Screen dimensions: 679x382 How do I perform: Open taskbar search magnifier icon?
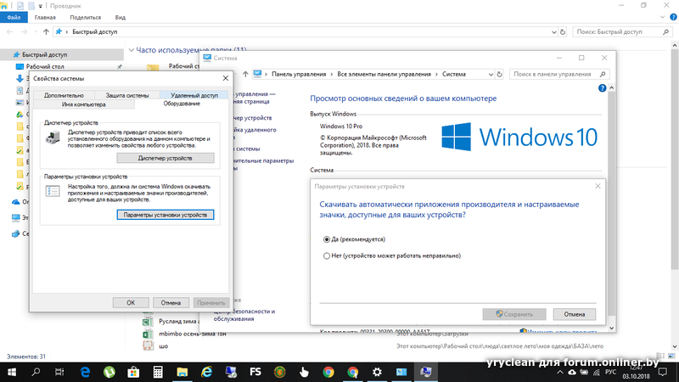pyautogui.click(x=36, y=372)
